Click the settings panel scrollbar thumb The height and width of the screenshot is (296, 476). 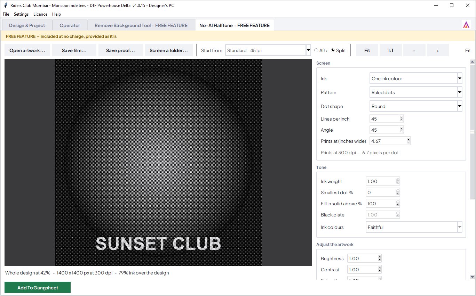[x=472, y=132]
